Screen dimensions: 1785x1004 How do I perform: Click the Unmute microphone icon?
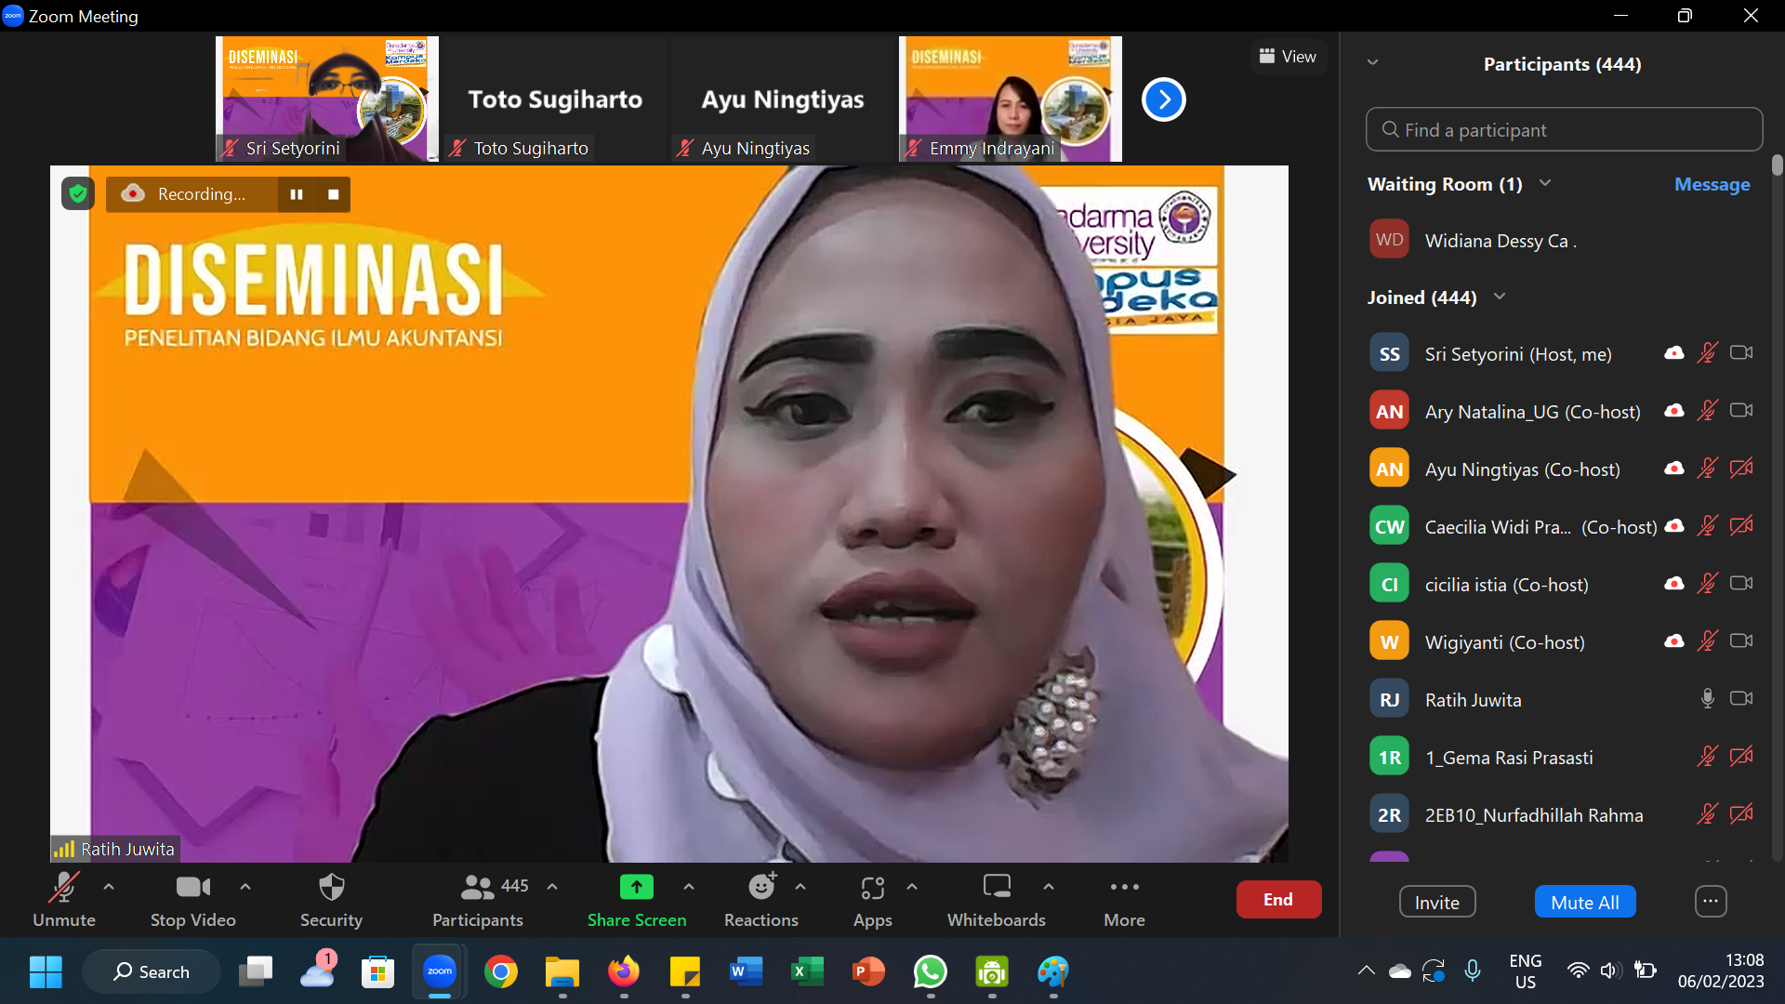point(63,888)
